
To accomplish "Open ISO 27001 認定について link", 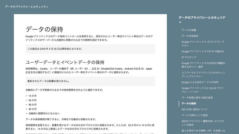I will pyautogui.click(x=194, y=109).
